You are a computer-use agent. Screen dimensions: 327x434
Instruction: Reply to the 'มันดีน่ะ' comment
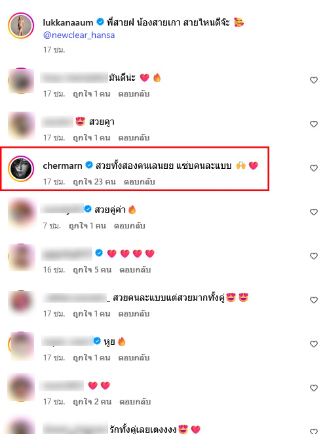click(x=134, y=94)
